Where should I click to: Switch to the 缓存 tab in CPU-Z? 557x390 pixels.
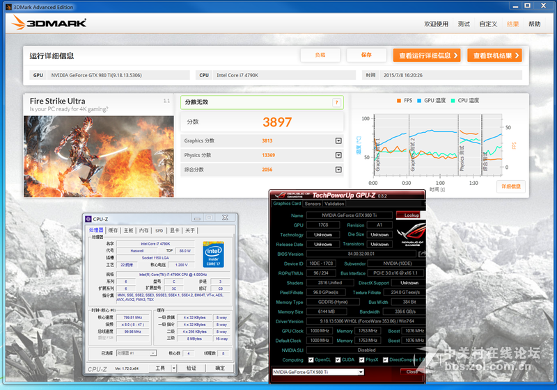pyautogui.click(x=113, y=231)
